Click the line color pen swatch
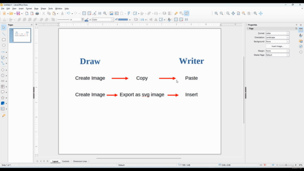Viewport: 304px width, 171px height. point(86,19)
